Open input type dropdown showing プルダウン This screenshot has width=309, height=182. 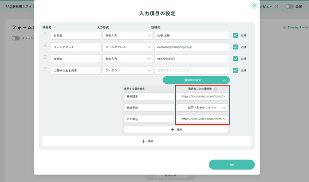127,71
